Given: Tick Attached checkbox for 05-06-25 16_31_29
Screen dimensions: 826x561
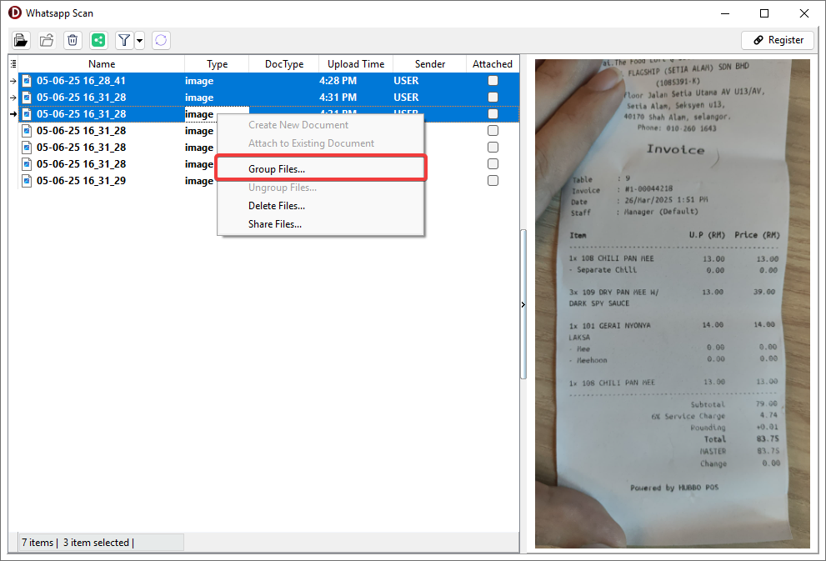Looking at the screenshot, I should (493, 181).
